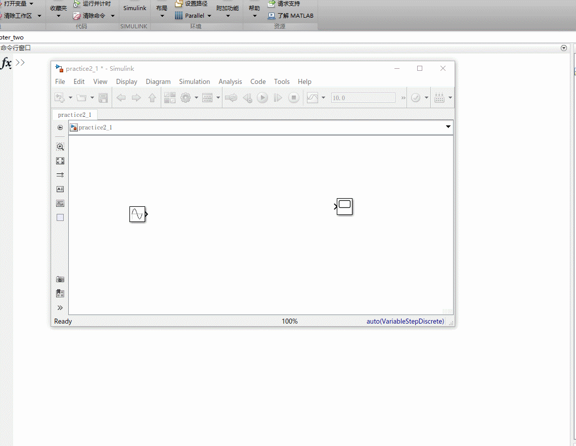This screenshot has height=446, width=576.
Task: Expand the Model Advisor dropdown arrow
Action: coord(426,98)
